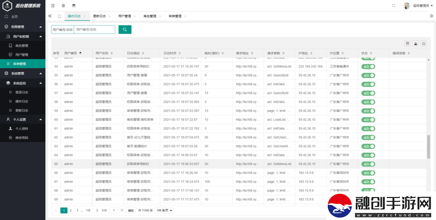Screen dimensions: 436x220
Task: Focus the 用户编号/名称 search input
Action: coord(94,29)
